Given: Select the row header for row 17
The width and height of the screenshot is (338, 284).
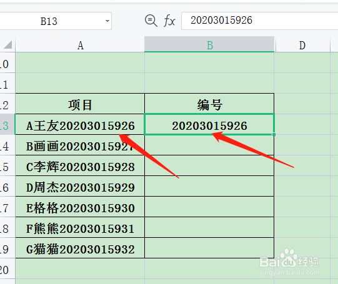Looking at the screenshot, I should (x=7, y=207).
